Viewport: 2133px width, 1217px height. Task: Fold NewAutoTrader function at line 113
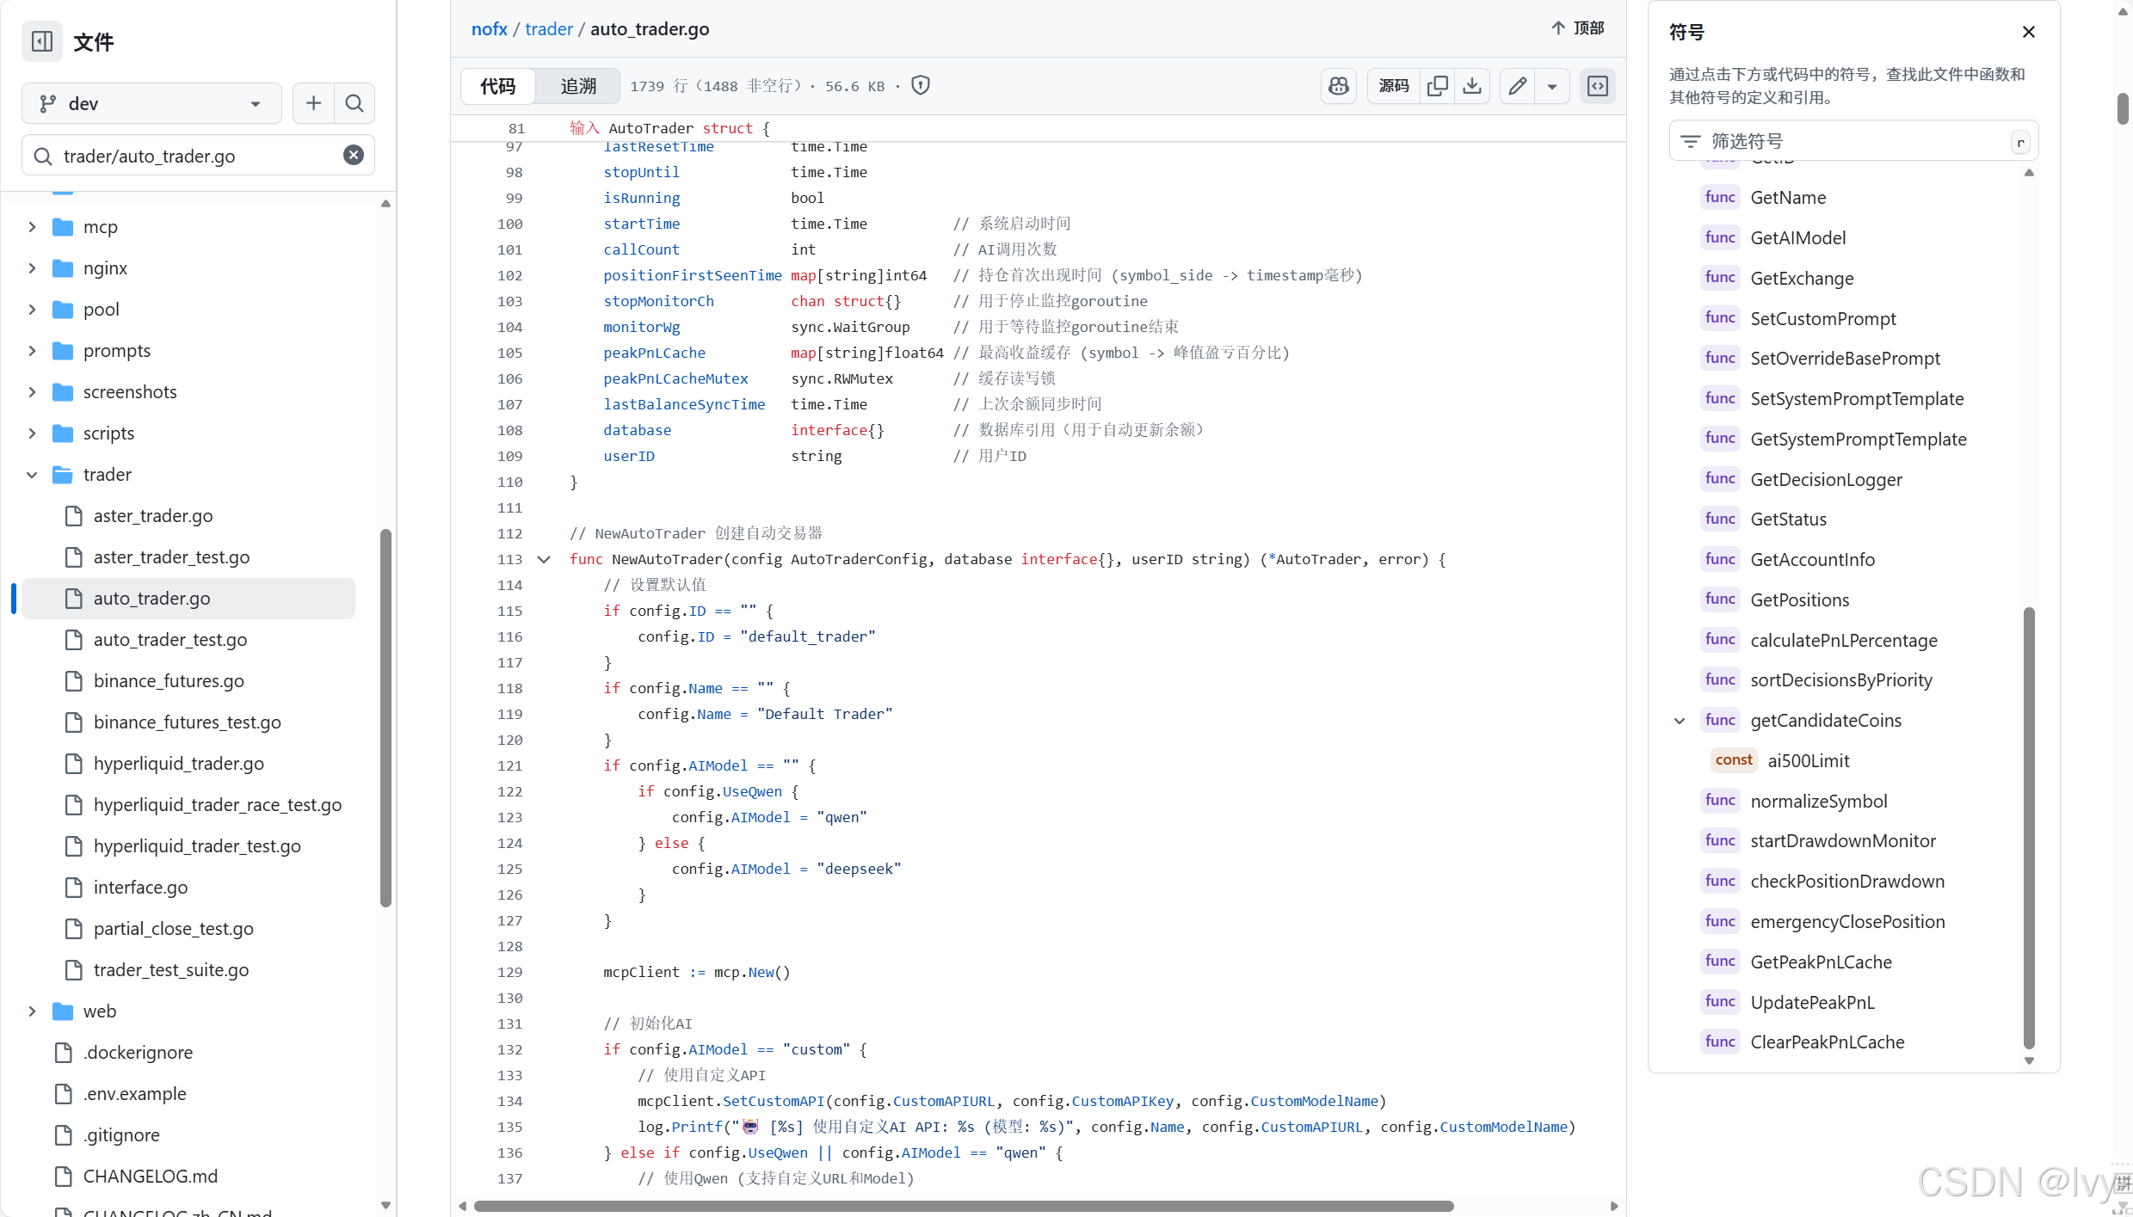(544, 559)
